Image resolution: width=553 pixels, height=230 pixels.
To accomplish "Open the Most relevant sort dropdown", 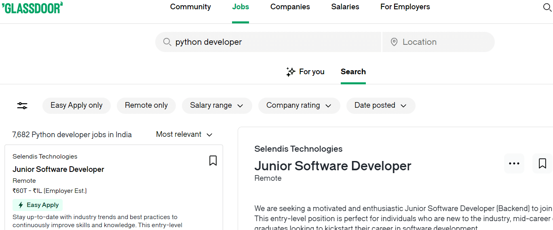I will 184,134.
